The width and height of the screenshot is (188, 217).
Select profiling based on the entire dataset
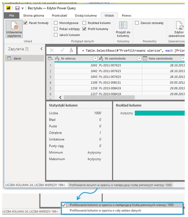[x=105, y=210]
